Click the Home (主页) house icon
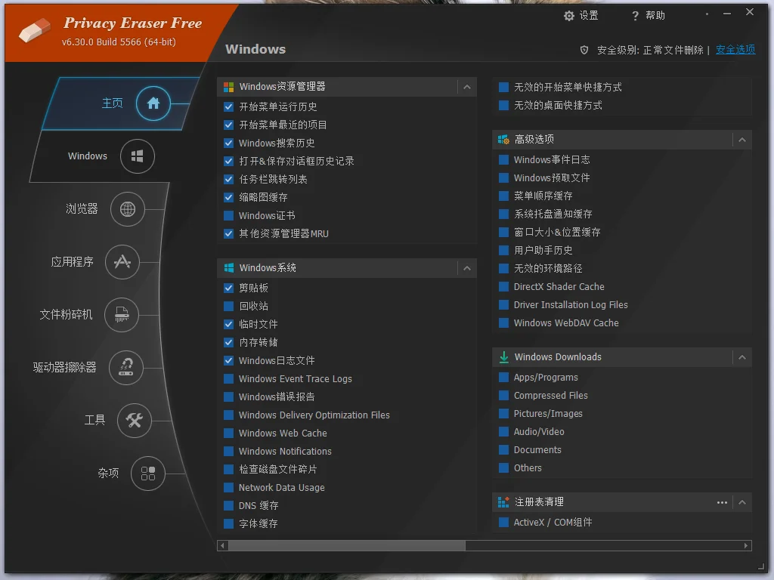This screenshot has width=774, height=580. click(153, 103)
